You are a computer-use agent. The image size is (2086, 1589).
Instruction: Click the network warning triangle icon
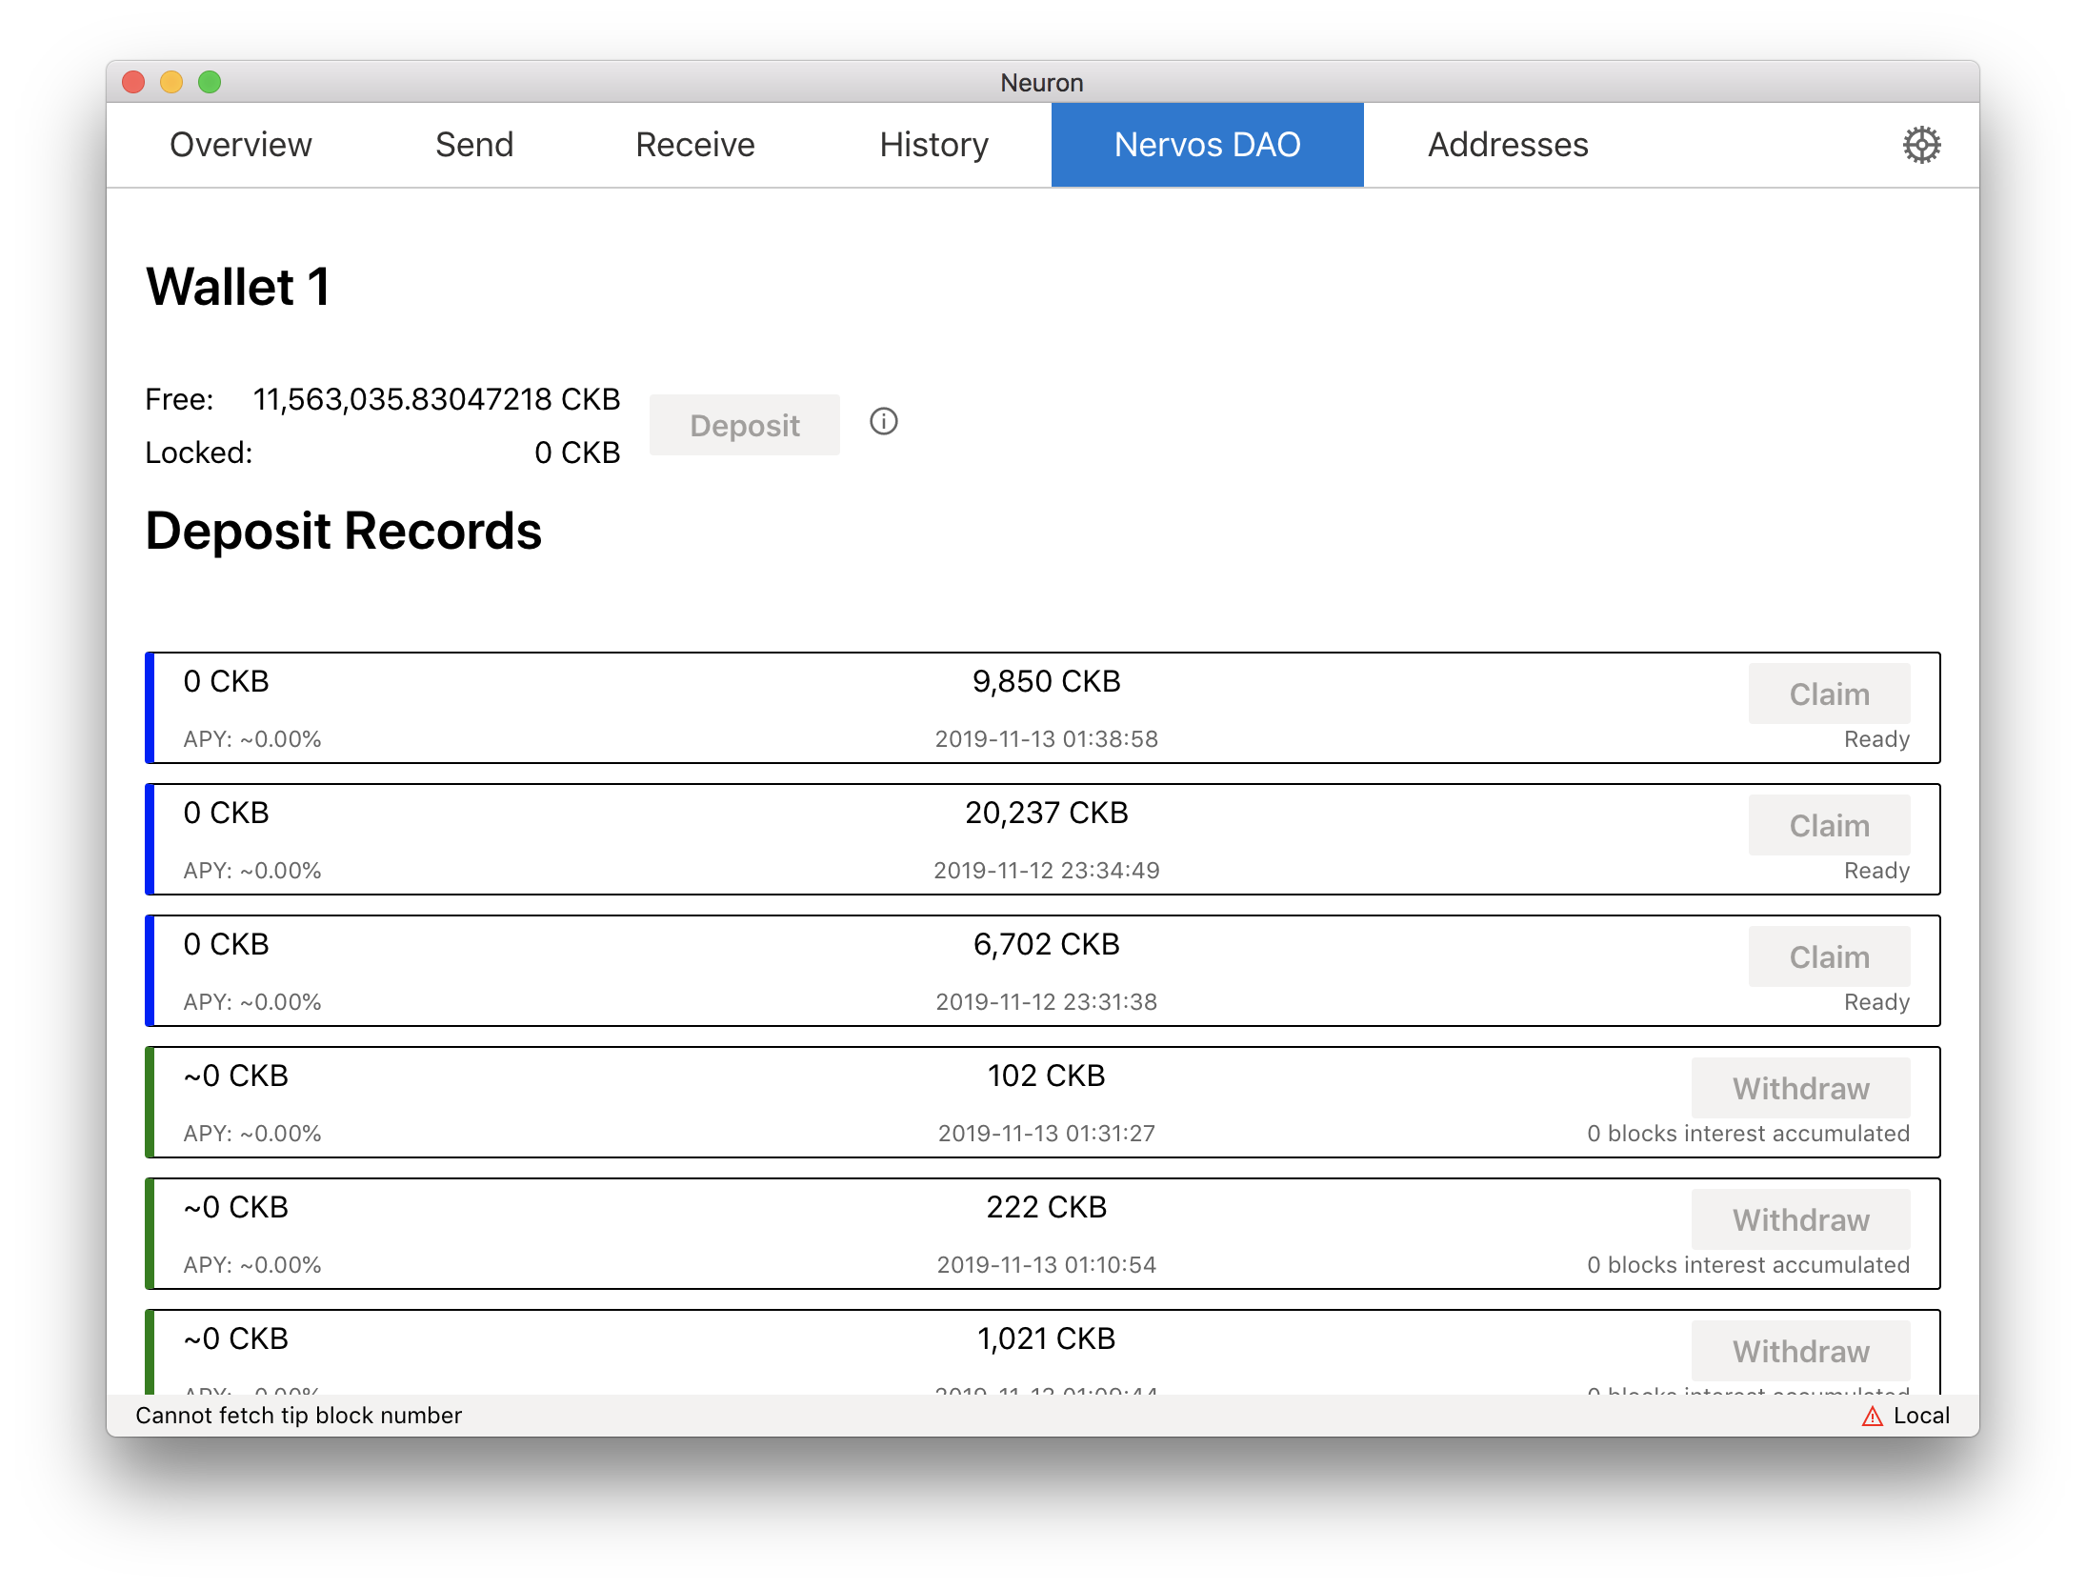point(1873,1417)
